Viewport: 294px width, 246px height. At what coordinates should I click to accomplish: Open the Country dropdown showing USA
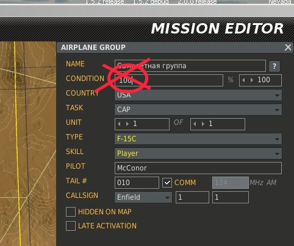coord(198,95)
